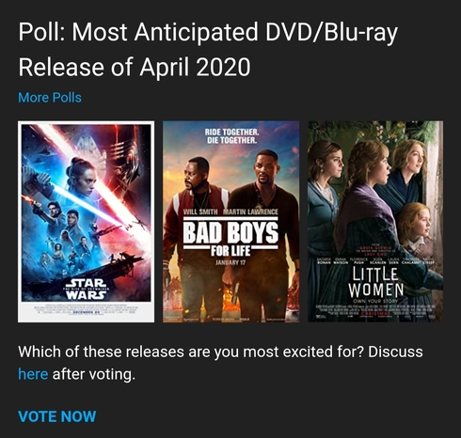This screenshot has width=461, height=438.
Task: Click 'Martin Lawrence' name on poster
Action: tap(250, 211)
